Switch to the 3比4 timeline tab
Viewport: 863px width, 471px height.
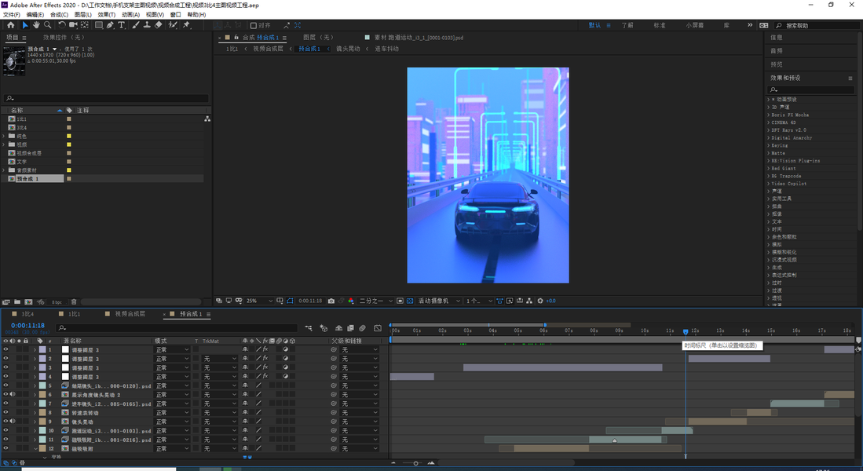(27, 314)
